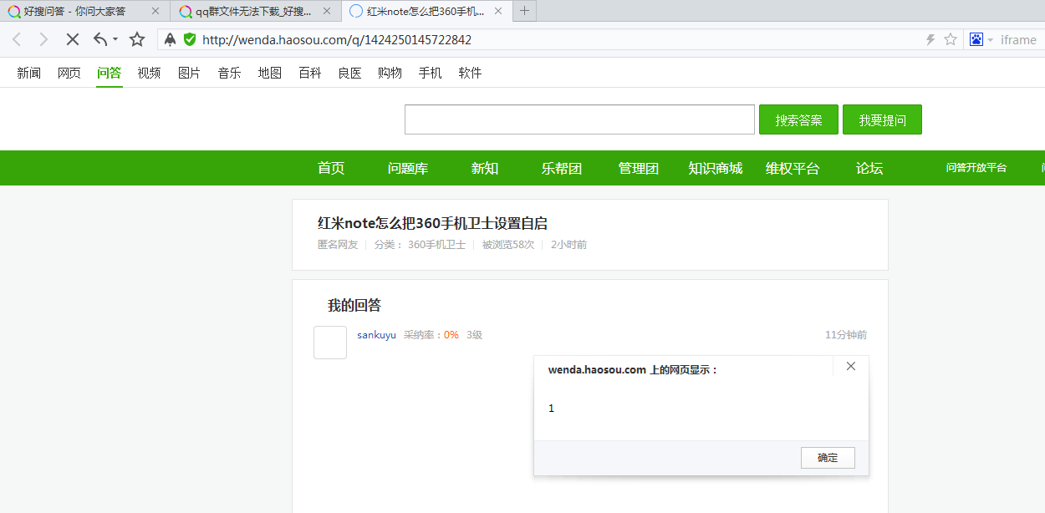Click 确定 in the alert dialog

coord(828,458)
